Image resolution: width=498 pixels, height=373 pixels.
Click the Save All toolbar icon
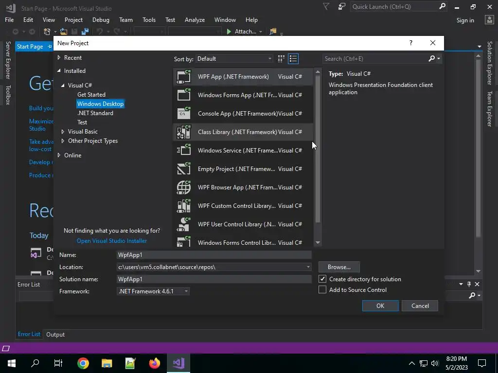coord(85,32)
